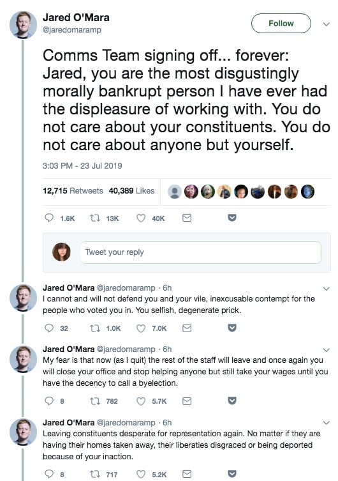Expand options chevron on 'I cannot and will not' reply

pyautogui.click(x=327, y=289)
